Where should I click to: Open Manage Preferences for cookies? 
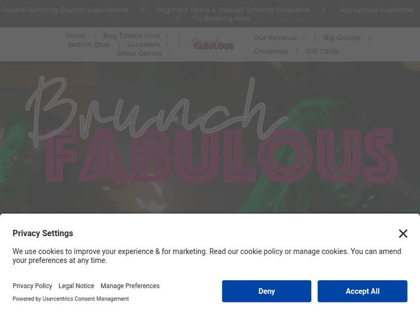130,286
